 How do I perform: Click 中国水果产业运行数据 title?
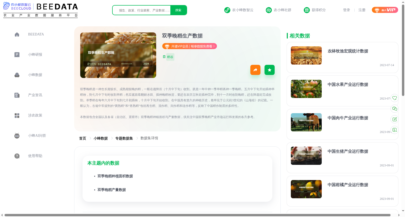pos(348,85)
